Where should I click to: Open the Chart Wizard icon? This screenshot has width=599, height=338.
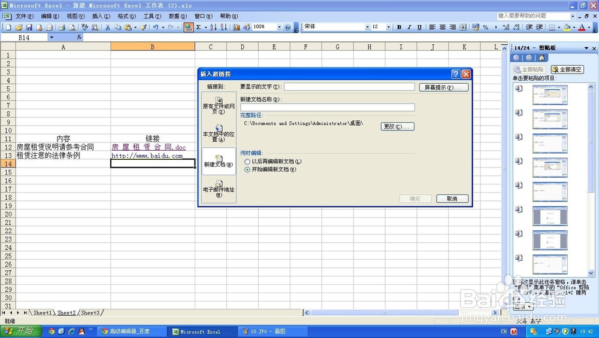coord(237,27)
